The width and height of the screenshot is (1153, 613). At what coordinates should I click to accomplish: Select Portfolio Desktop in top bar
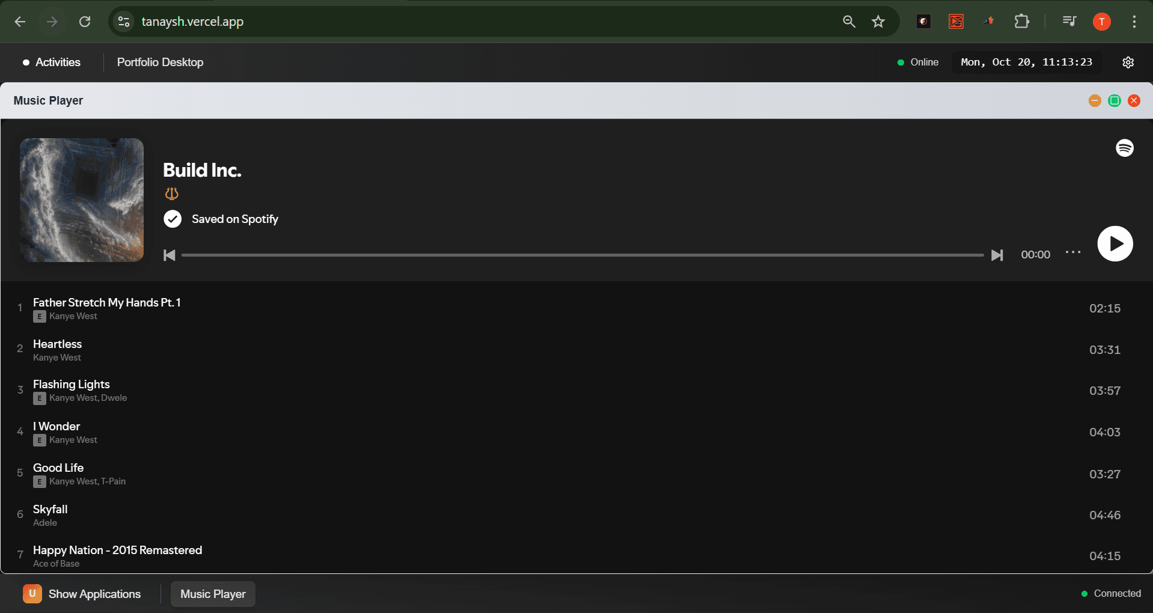[160, 63]
